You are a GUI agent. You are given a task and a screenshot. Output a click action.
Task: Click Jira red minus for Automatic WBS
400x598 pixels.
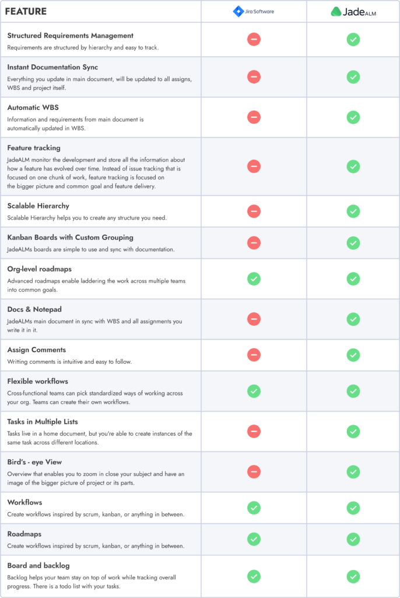tap(254, 117)
